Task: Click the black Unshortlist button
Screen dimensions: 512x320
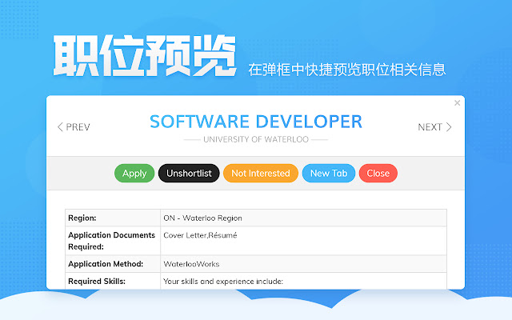Action: click(189, 174)
